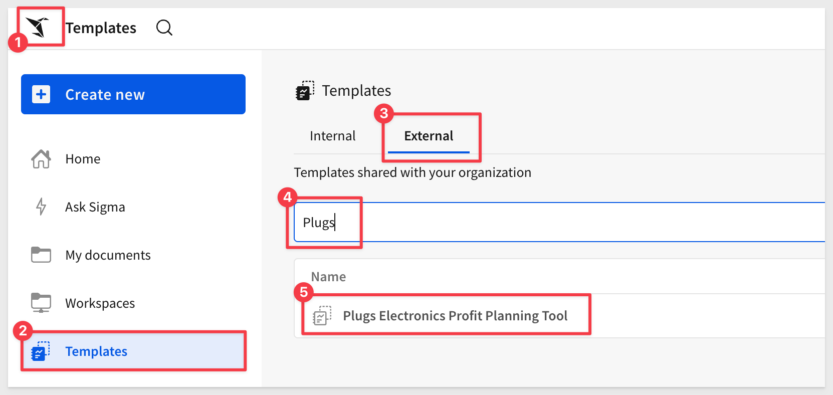
Task: Click the Templates heading icon
Action: 305,91
